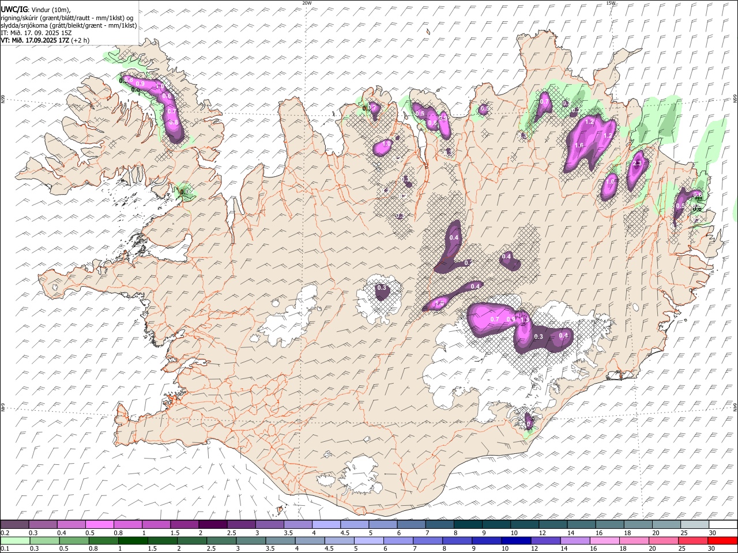Click the 0.4 value in the color scale

click(62, 533)
